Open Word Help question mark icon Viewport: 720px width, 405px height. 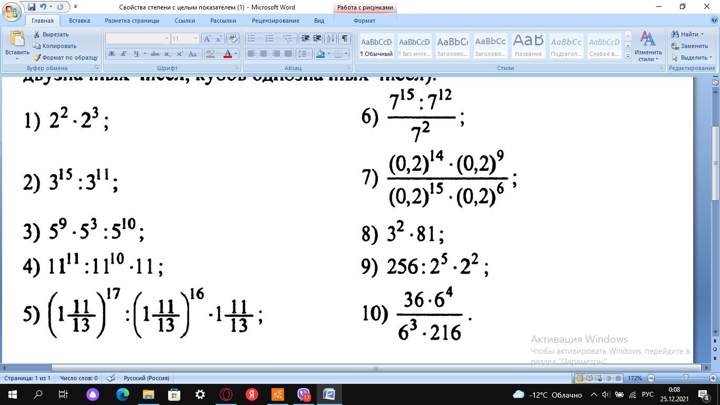pyautogui.click(x=715, y=21)
